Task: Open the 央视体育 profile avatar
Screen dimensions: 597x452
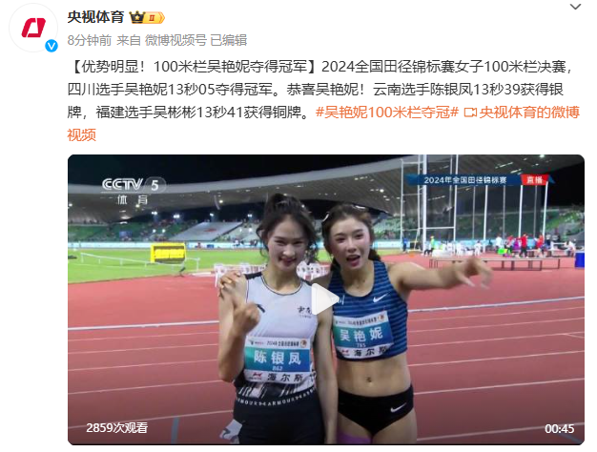Action: point(33,28)
